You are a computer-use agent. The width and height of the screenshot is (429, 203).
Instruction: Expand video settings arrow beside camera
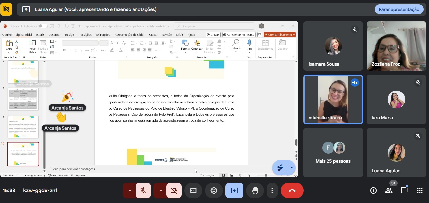point(161,191)
